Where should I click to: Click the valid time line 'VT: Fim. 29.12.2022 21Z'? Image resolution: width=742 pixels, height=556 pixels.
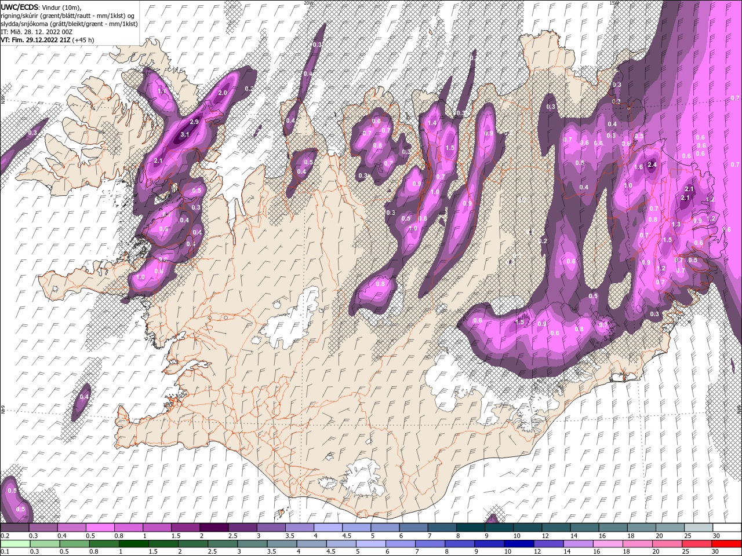tap(36, 40)
